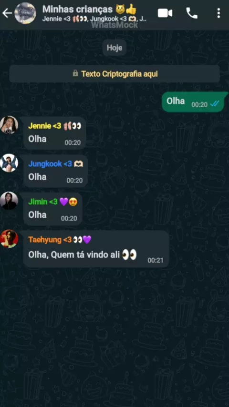Open Jungkook's profile avatar
Screen dimensions: 229x407
9,163
